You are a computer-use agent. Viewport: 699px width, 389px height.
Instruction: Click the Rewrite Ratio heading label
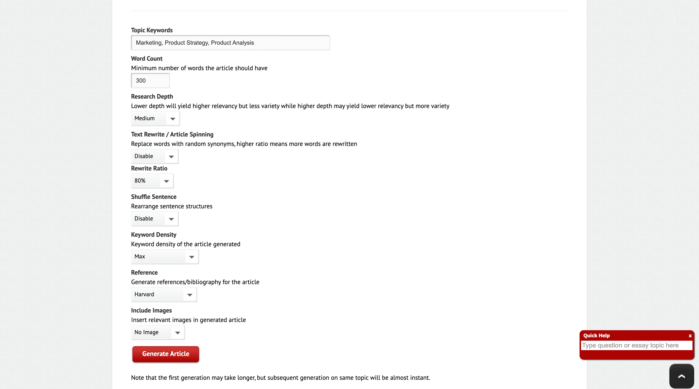pyautogui.click(x=149, y=168)
